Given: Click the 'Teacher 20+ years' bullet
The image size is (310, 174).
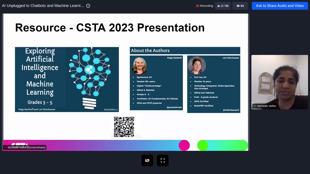Looking at the screenshot, I should 145,81.
